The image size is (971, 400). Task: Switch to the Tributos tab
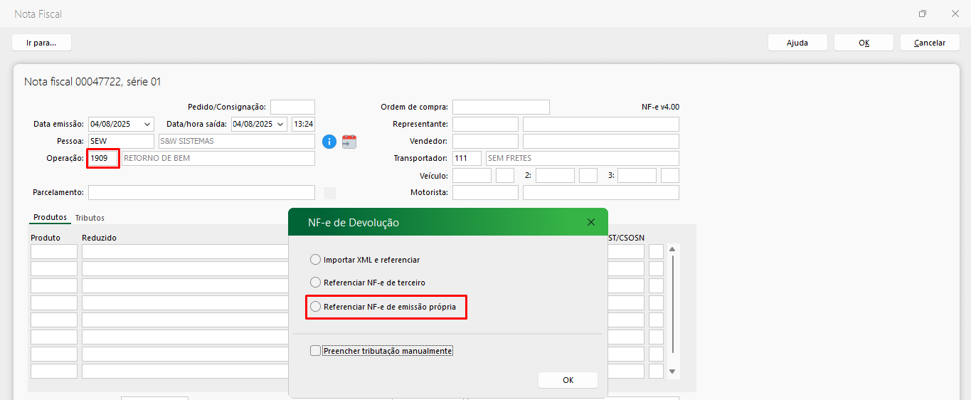point(90,218)
